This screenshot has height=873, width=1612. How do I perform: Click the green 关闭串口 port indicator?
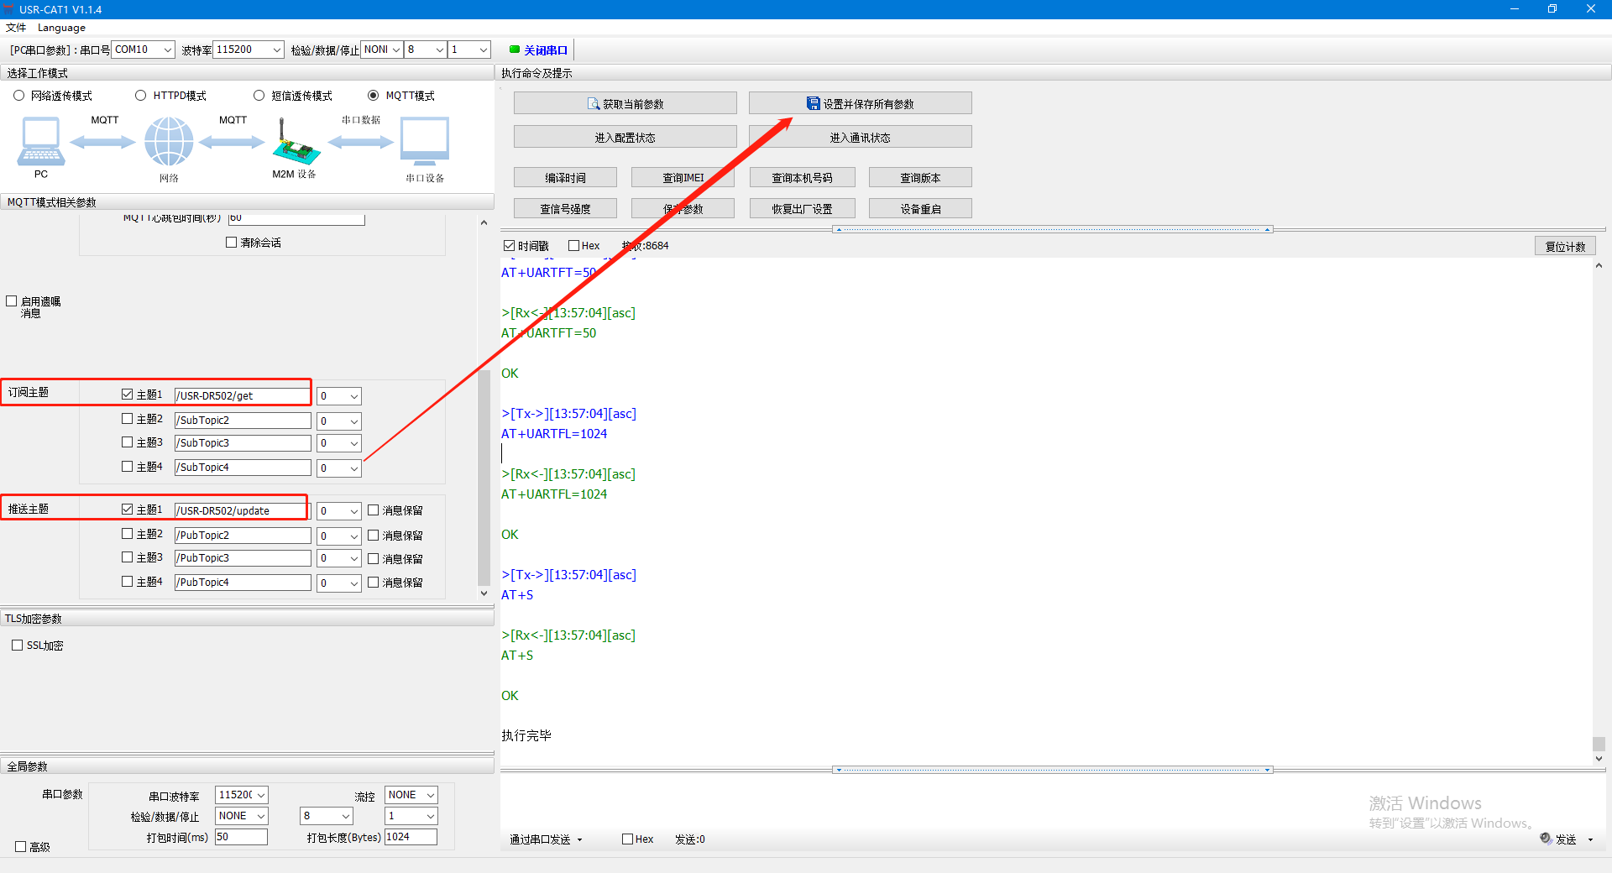coord(515,50)
